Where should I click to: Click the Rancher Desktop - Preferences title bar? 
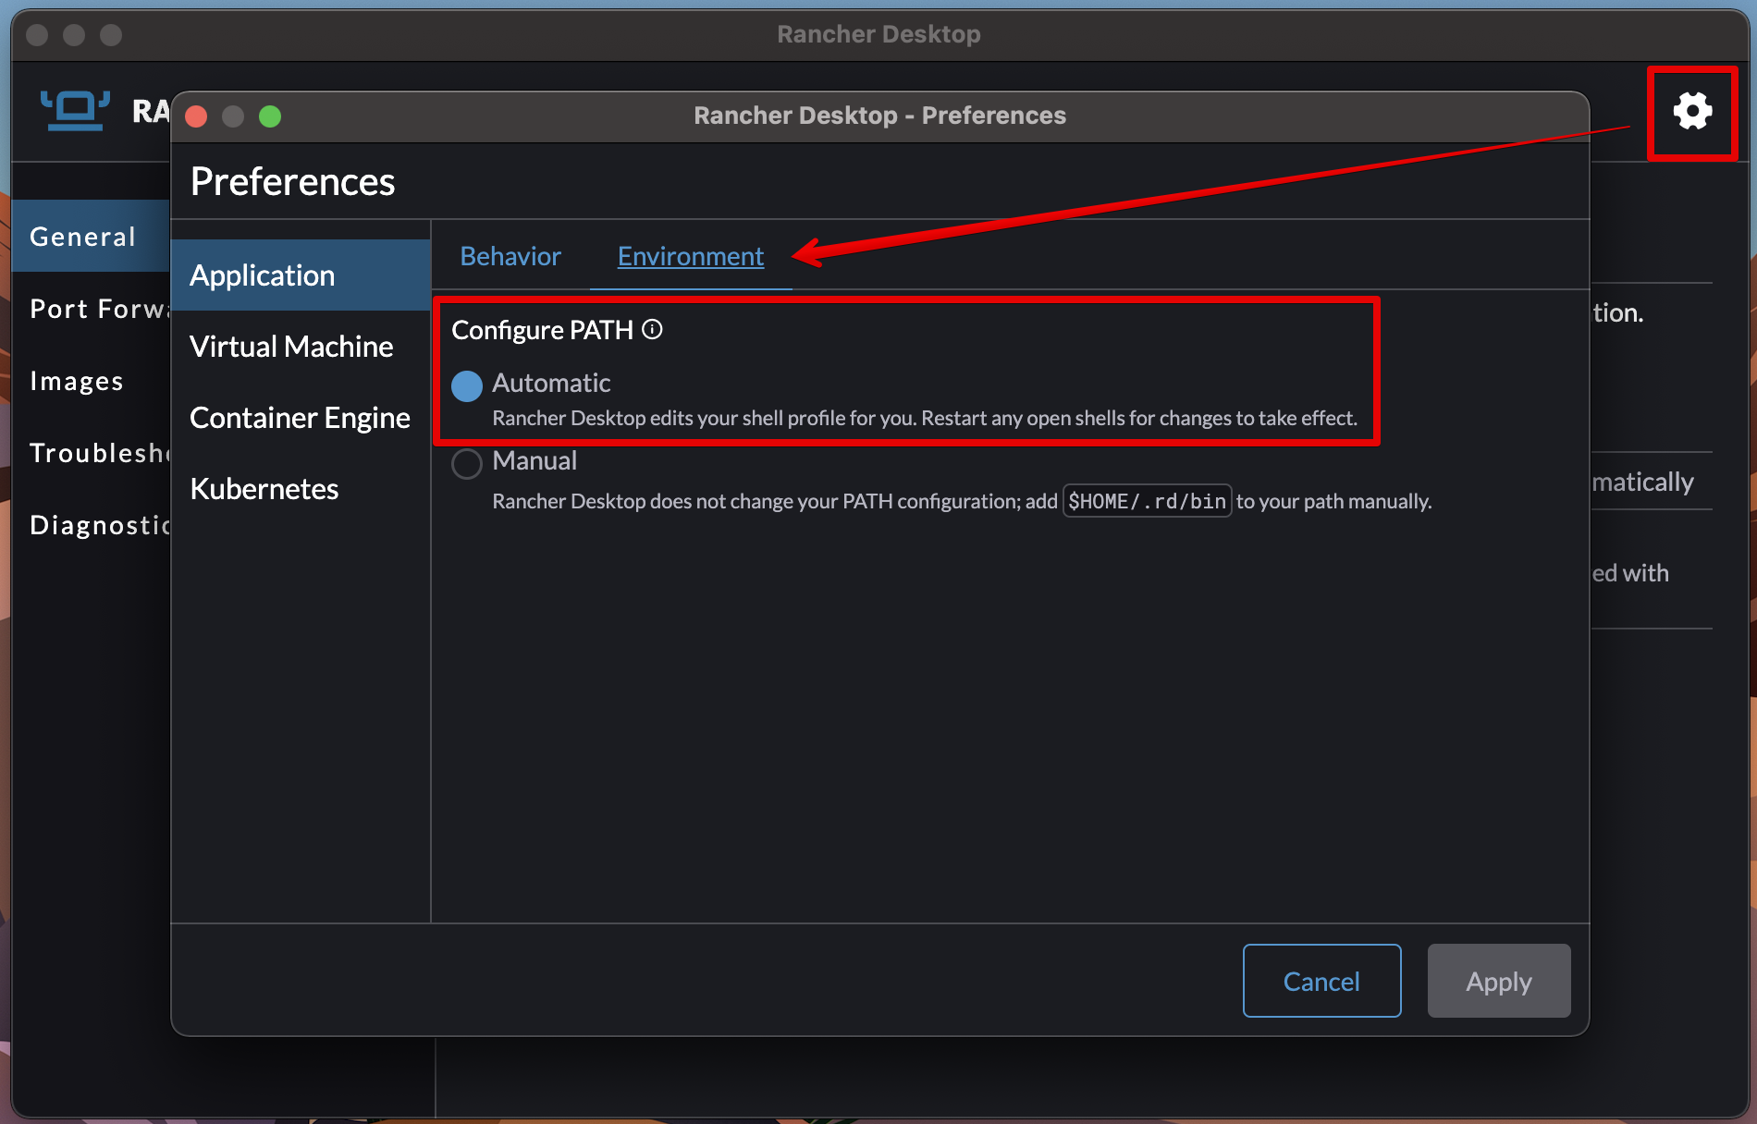[x=879, y=116]
